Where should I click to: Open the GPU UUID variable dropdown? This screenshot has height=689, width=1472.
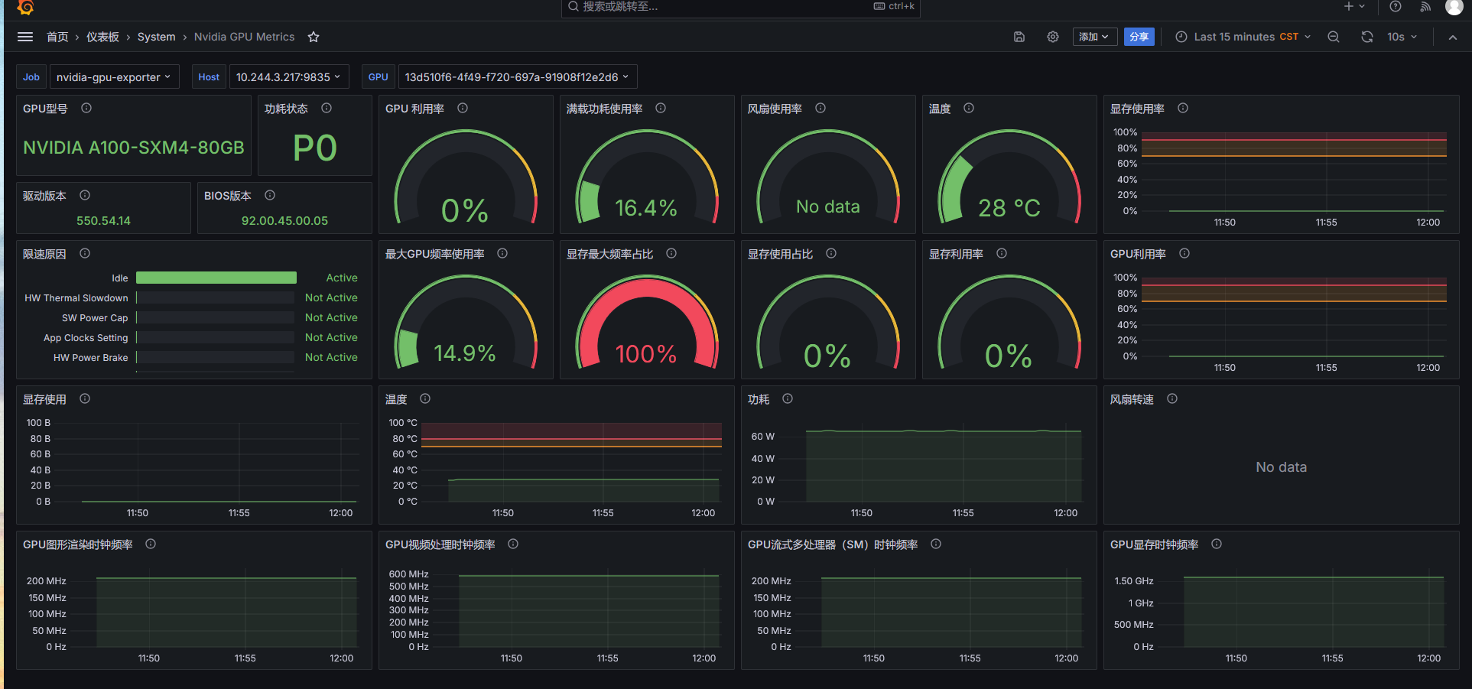coord(517,76)
